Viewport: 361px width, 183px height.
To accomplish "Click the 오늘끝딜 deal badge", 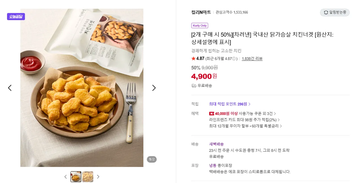I will 16,17.
